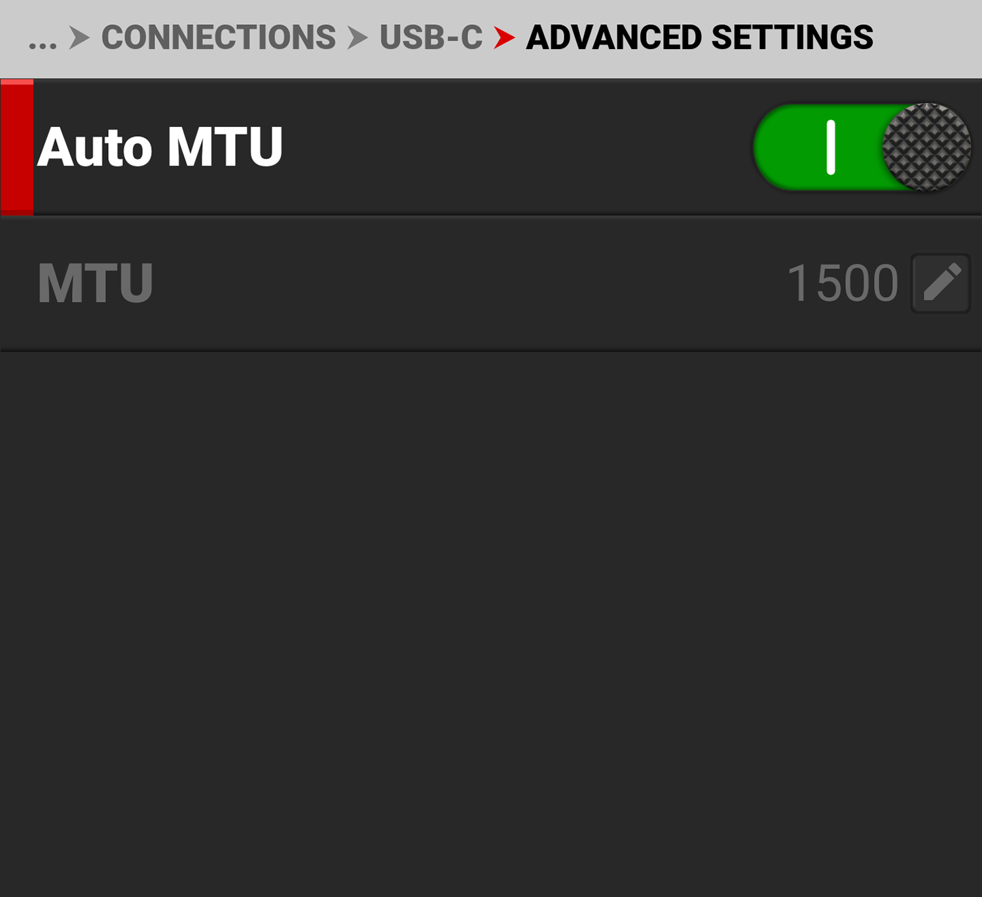This screenshot has height=897, width=982.
Task: Click the red highlight bar beside Auto MTU
Action: 17,147
